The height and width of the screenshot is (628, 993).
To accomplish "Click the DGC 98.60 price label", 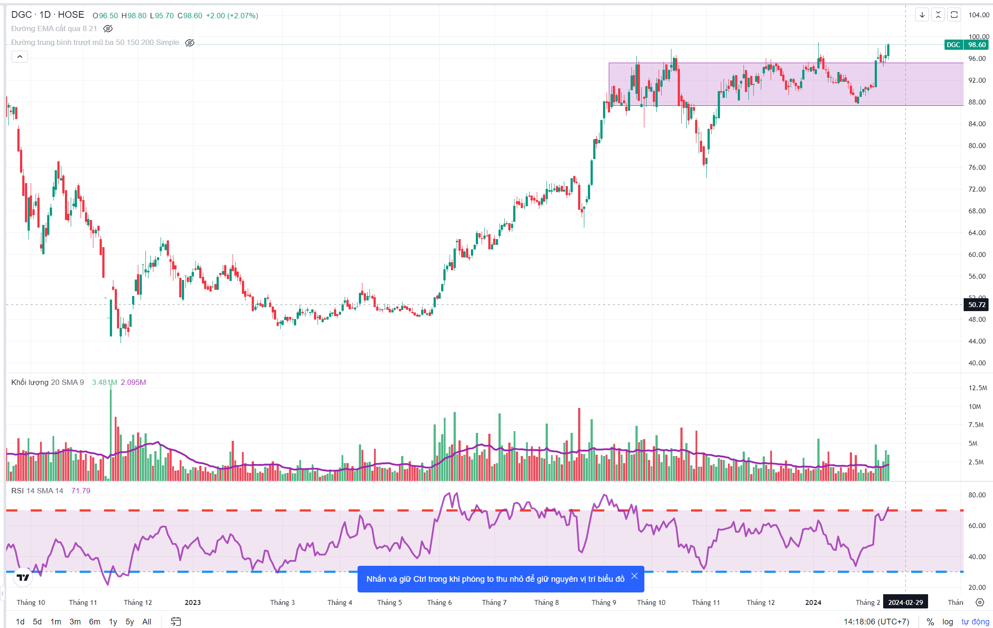I will pyautogui.click(x=966, y=44).
